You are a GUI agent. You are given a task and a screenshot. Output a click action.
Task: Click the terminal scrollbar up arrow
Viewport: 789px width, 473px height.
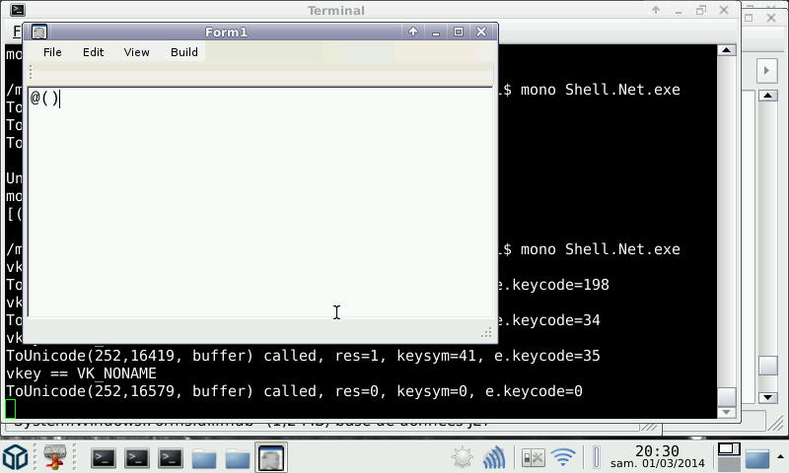point(726,49)
